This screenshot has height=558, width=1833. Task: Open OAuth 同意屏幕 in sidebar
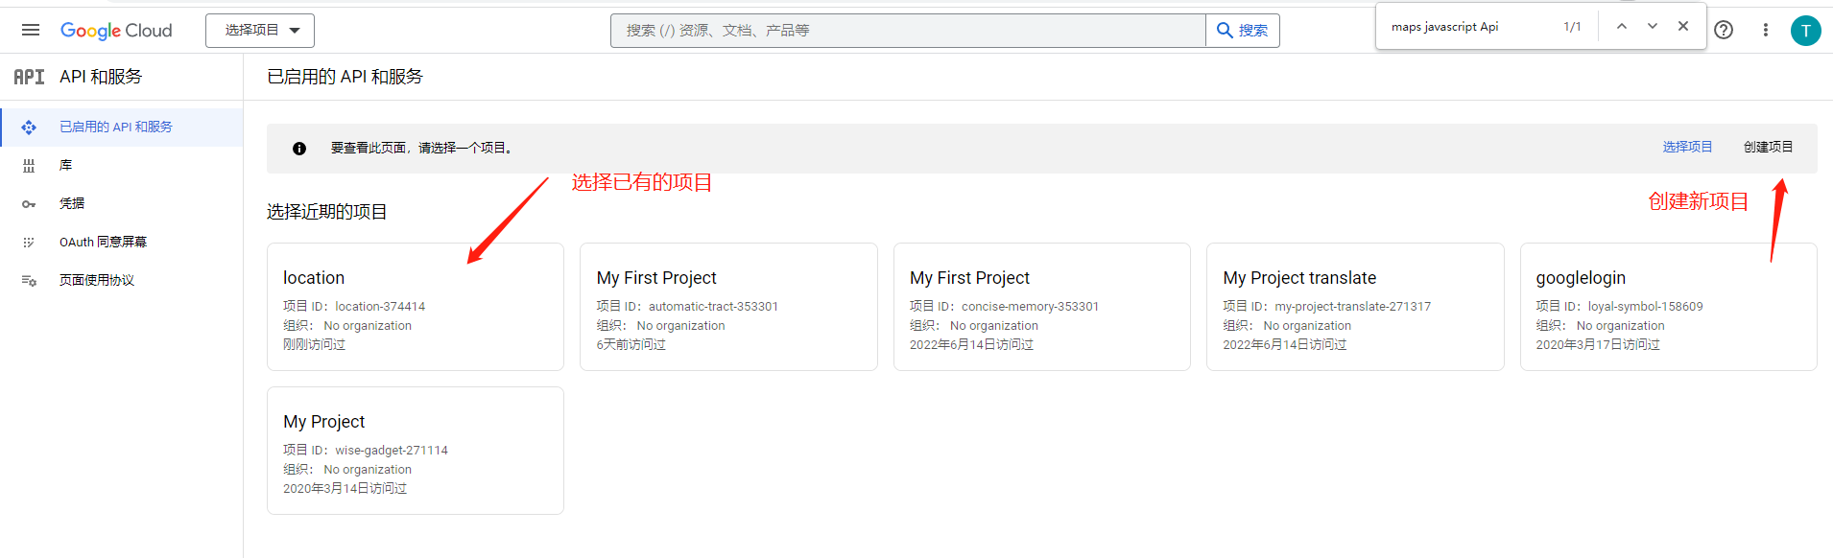click(122, 242)
